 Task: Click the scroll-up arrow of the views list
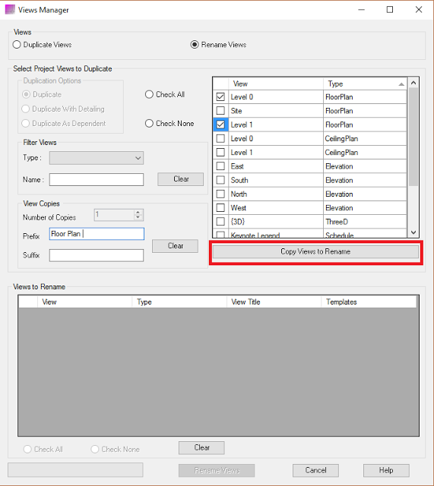point(413,83)
